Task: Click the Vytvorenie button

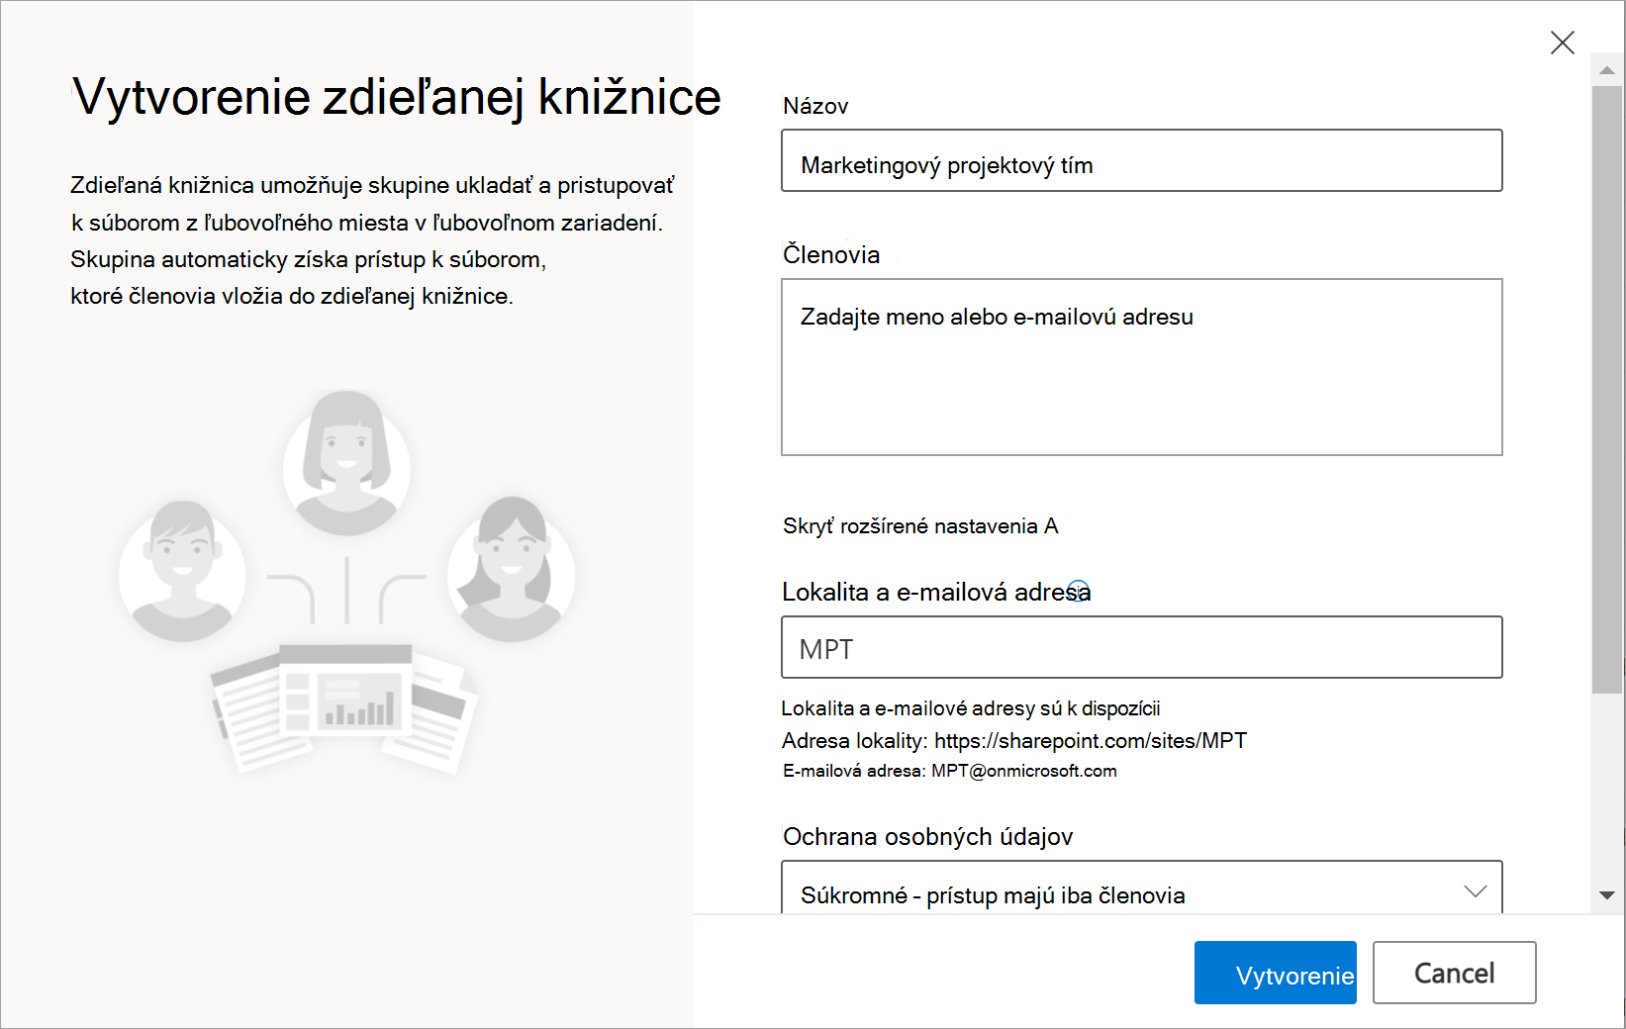Action: click(1275, 973)
